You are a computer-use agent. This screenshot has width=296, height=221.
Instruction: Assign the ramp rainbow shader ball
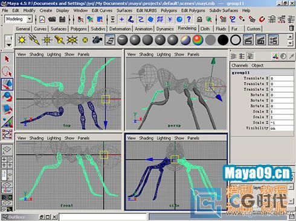coord(198,40)
